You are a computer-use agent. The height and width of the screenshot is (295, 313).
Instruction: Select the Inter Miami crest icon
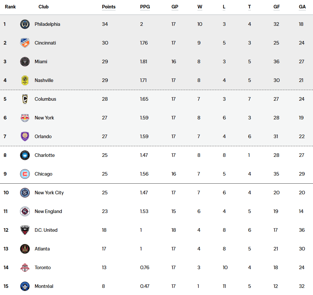point(25,62)
